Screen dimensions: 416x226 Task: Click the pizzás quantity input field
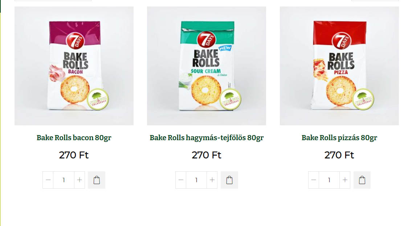329,180
